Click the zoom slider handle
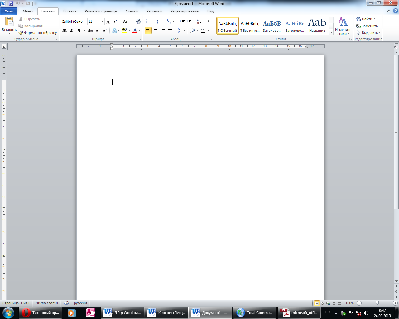The image size is (399, 319). pos(377,303)
